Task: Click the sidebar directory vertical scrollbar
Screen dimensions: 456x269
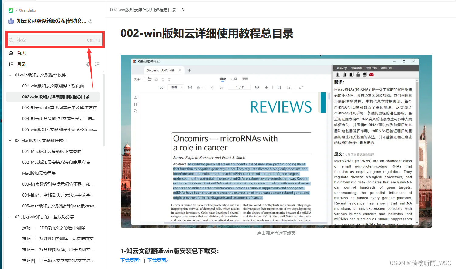Action: [104, 110]
